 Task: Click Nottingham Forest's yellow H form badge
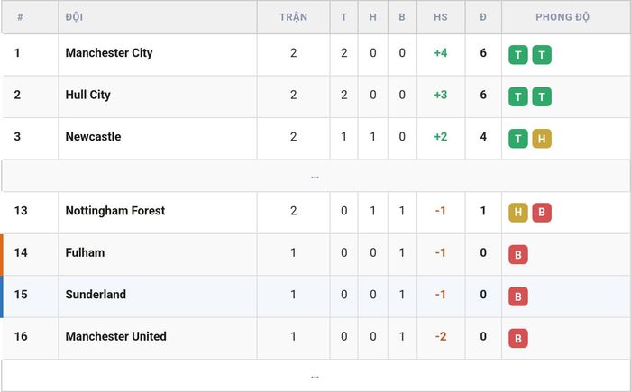(518, 213)
